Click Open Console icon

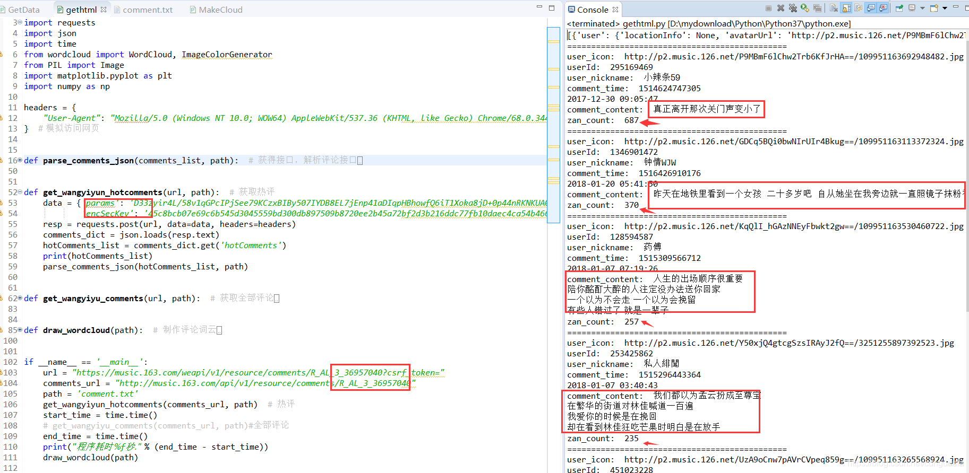click(x=934, y=8)
